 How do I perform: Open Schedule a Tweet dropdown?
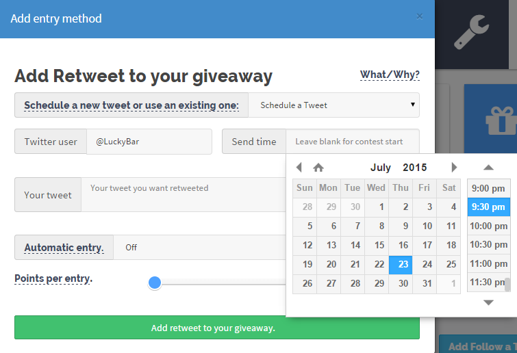coord(333,105)
